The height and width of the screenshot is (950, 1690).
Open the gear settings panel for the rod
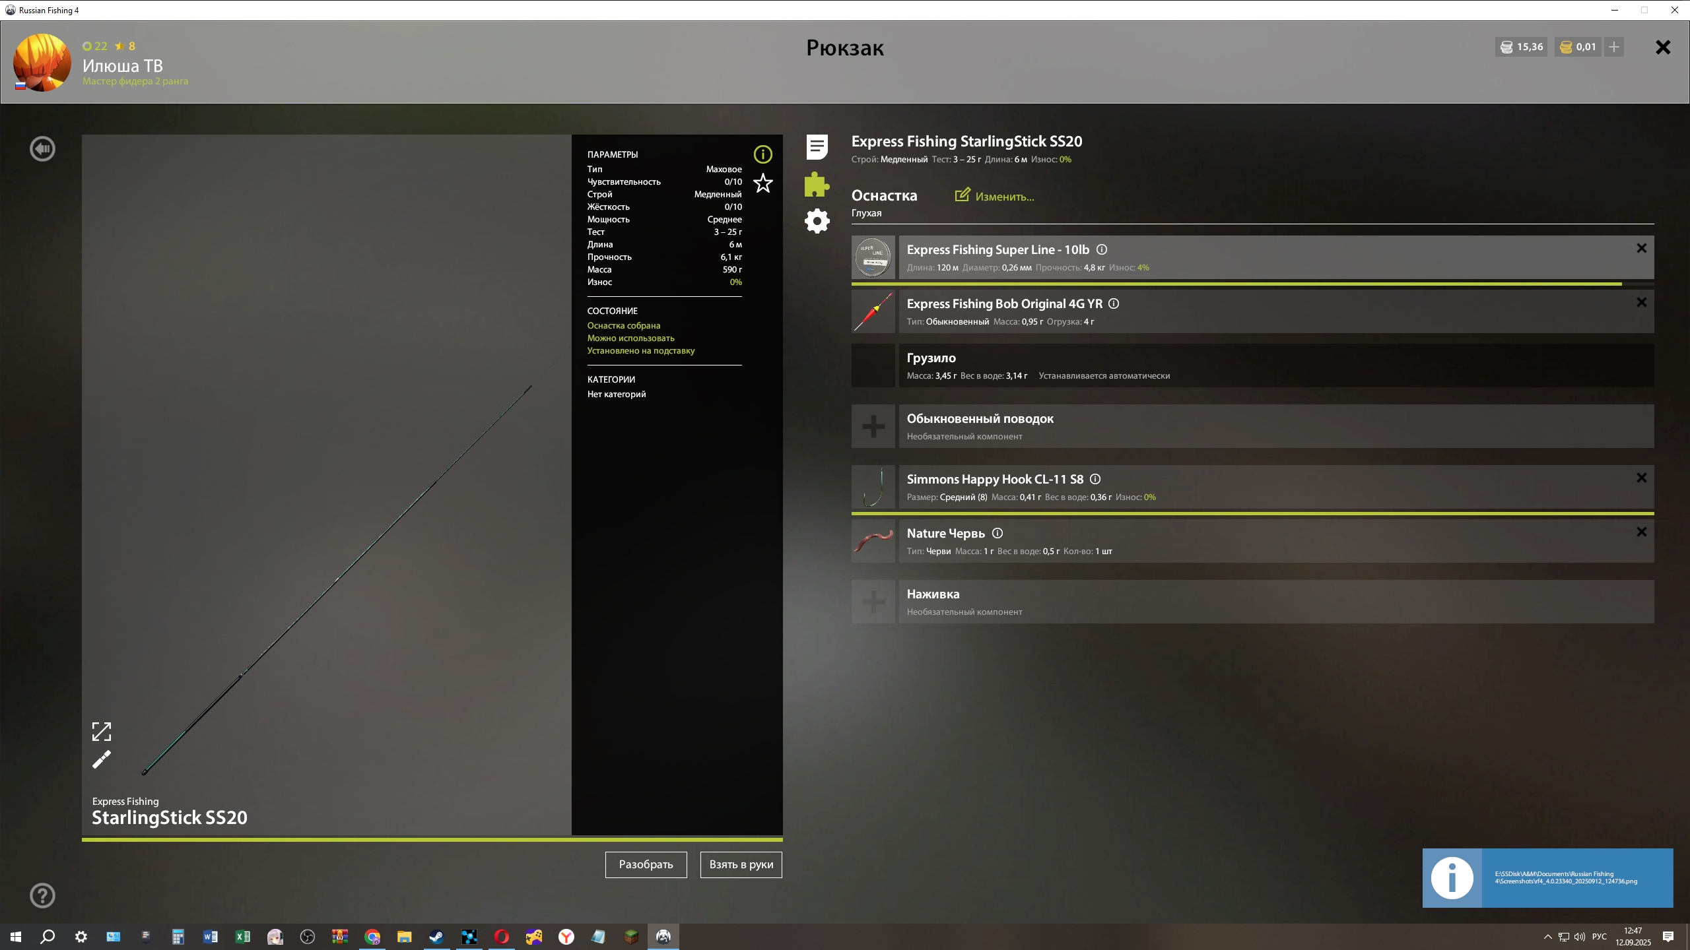pyautogui.click(x=817, y=221)
